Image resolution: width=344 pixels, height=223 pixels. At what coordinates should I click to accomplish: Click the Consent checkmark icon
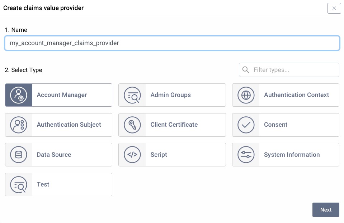coord(246,125)
